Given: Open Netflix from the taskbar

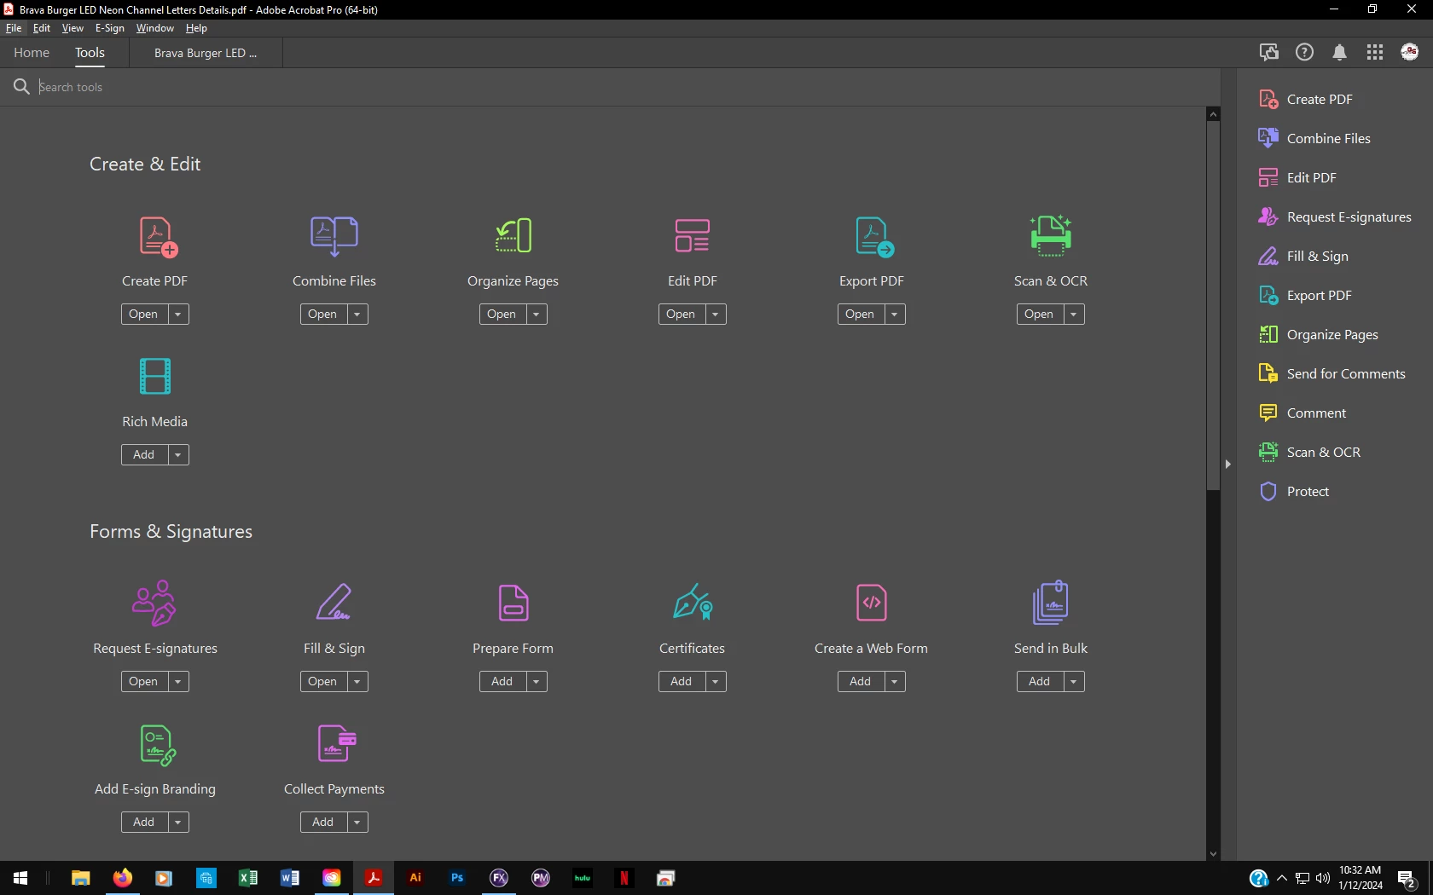Looking at the screenshot, I should coord(624,878).
